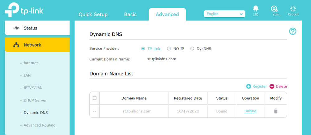This screenshot has width=311, height=135.
Task: Switch to the Basic tab
Action: (x=130, y=14)
